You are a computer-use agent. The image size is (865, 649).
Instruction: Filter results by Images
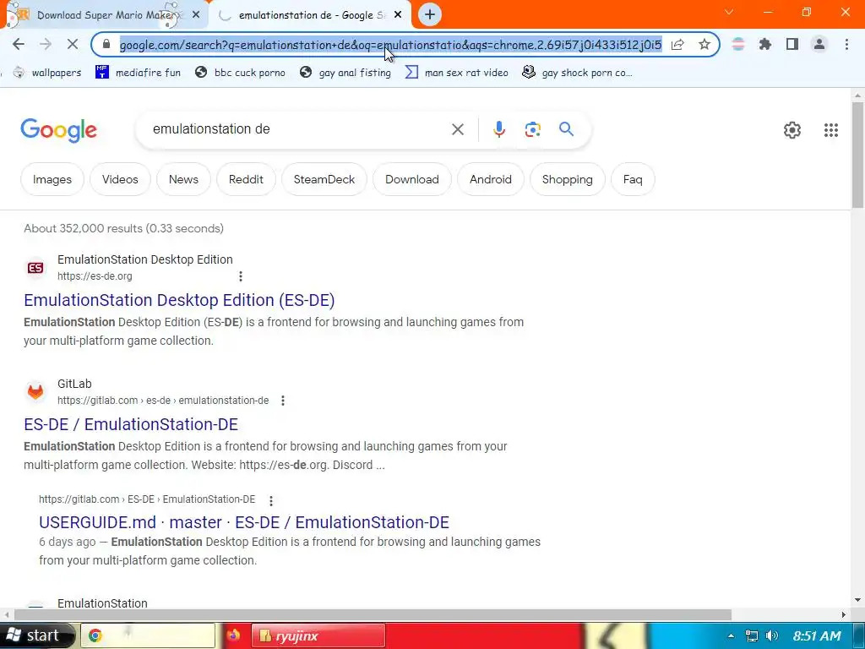(52, 179)
